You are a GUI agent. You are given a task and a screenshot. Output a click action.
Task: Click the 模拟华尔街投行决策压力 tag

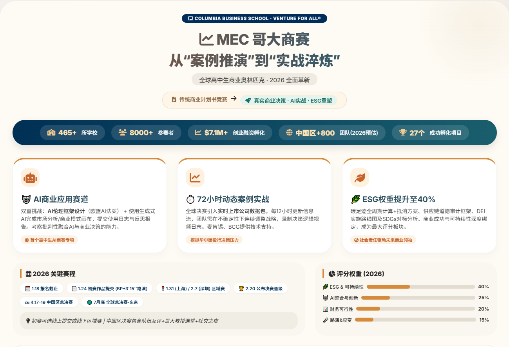point(214,240)
